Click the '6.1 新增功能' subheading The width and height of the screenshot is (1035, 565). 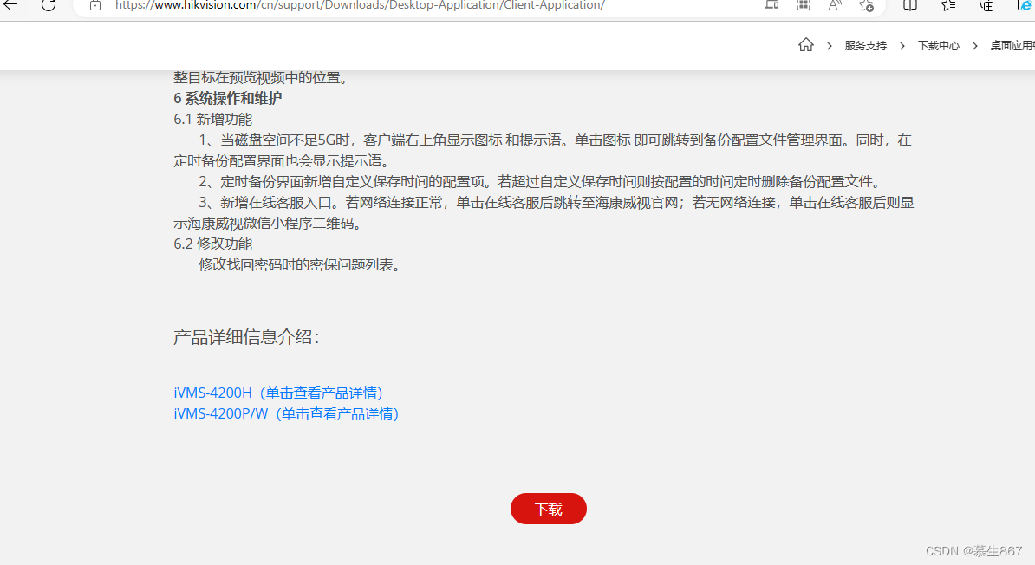(212, 120)
